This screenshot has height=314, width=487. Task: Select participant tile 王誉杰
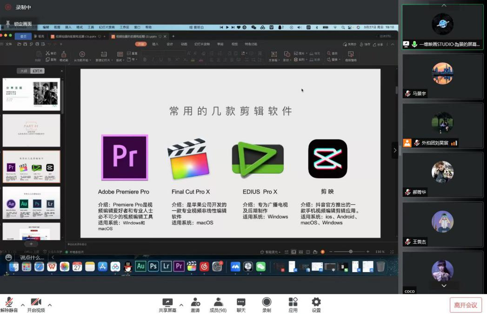[442, 224]
